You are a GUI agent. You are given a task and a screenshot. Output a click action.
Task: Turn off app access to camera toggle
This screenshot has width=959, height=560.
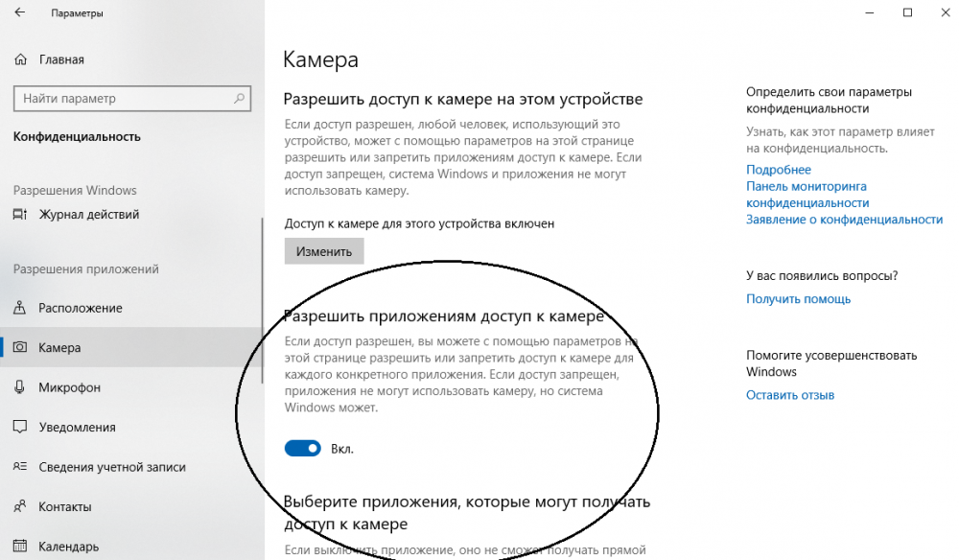(303, 449)
